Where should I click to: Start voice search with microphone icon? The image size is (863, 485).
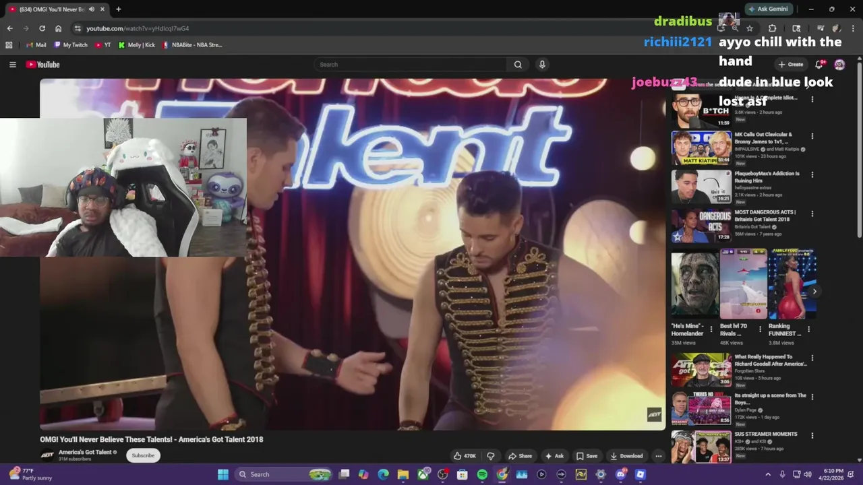coord(542,65)
